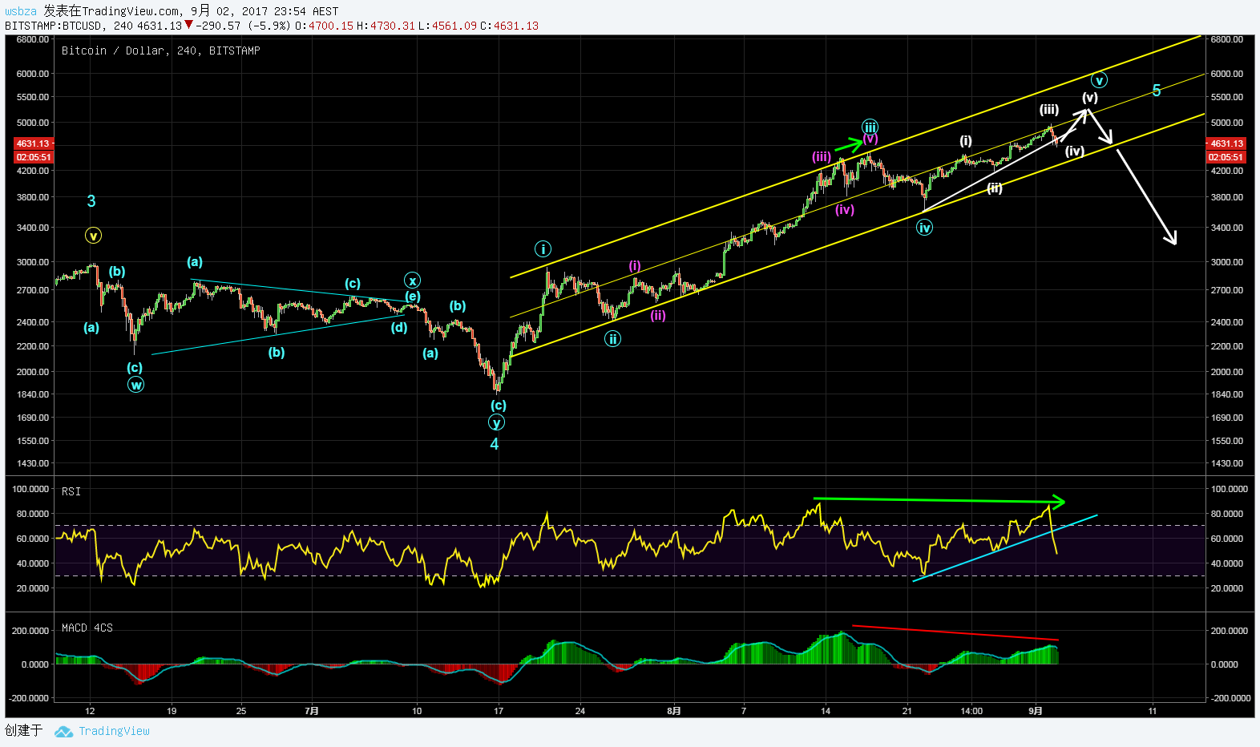1260x747 pixels.
Task: Click the red MACD divergence line
Action: [955, 632]
